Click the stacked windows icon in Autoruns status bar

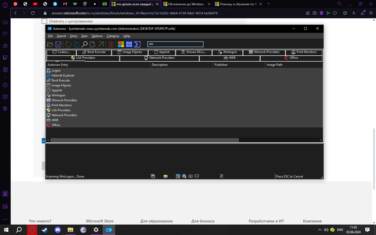click(x=153, y=176)
